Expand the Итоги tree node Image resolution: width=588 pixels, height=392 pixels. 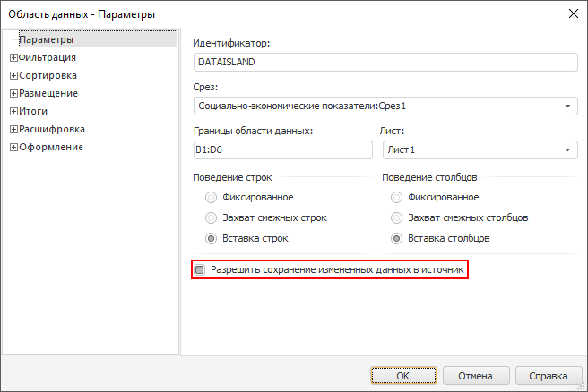pyautogui.click(x=13, y=112)
